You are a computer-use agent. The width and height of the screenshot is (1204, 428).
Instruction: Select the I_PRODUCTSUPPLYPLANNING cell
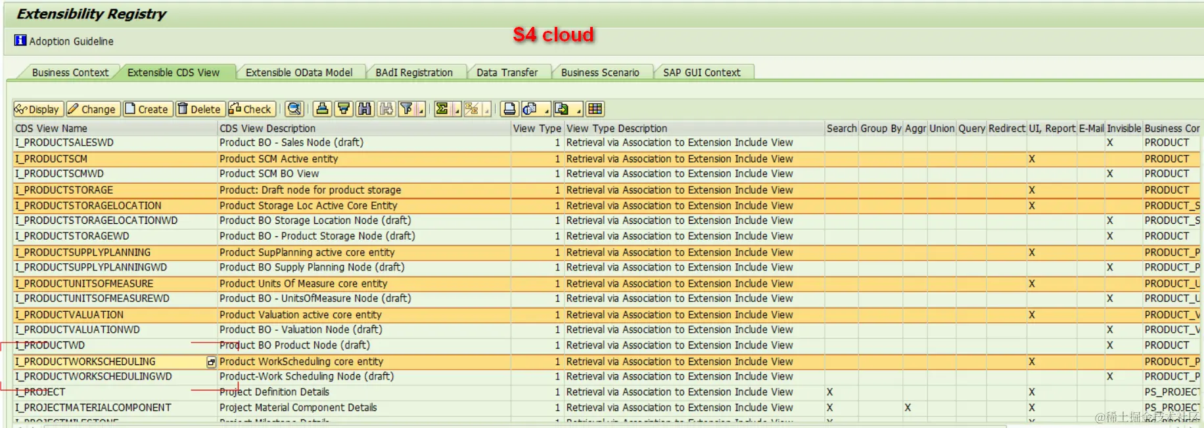pos(116,253)
